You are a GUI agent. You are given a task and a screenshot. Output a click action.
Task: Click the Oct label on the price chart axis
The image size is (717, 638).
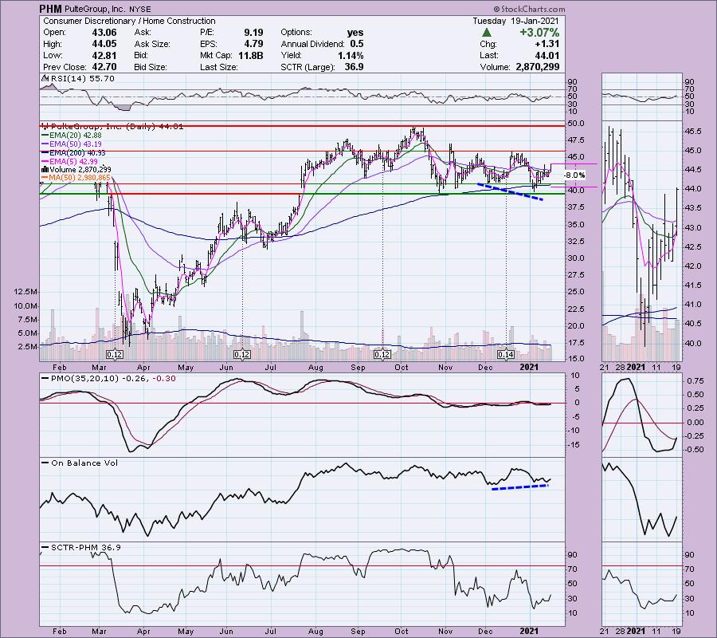click(x=401, y=367)
